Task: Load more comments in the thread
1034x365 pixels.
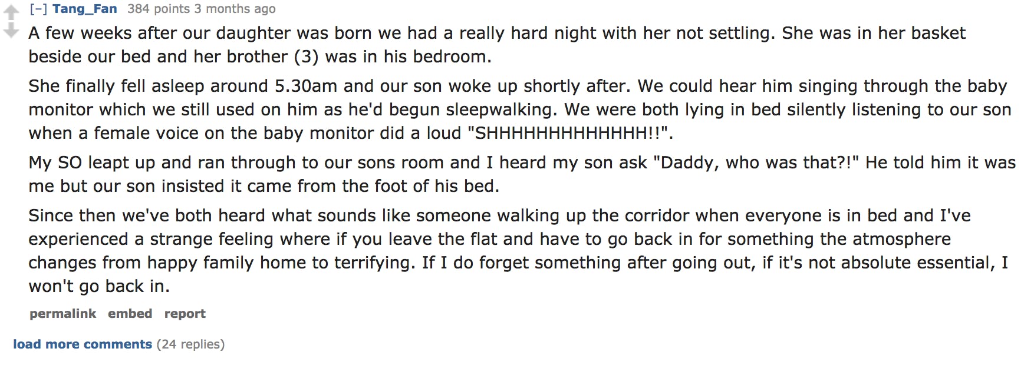Action: 83,344
